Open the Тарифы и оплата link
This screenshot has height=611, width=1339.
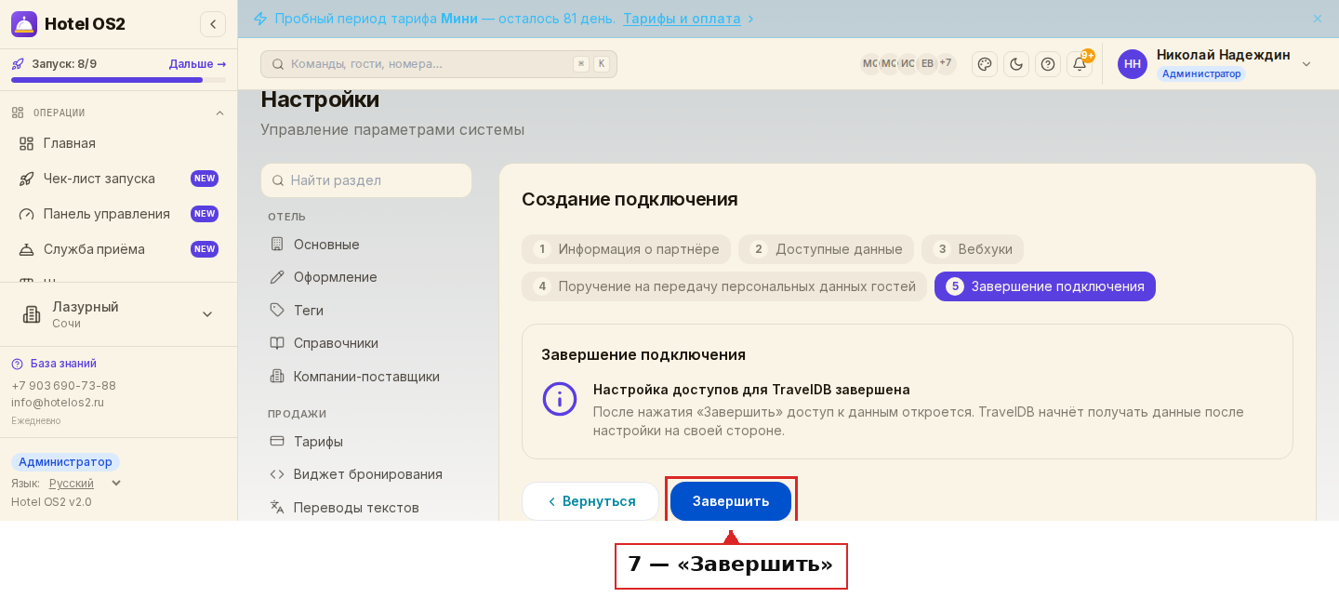682,19
